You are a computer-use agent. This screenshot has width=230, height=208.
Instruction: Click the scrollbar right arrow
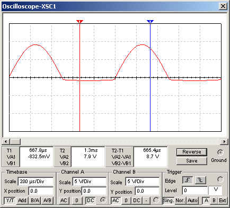(224, 141)
